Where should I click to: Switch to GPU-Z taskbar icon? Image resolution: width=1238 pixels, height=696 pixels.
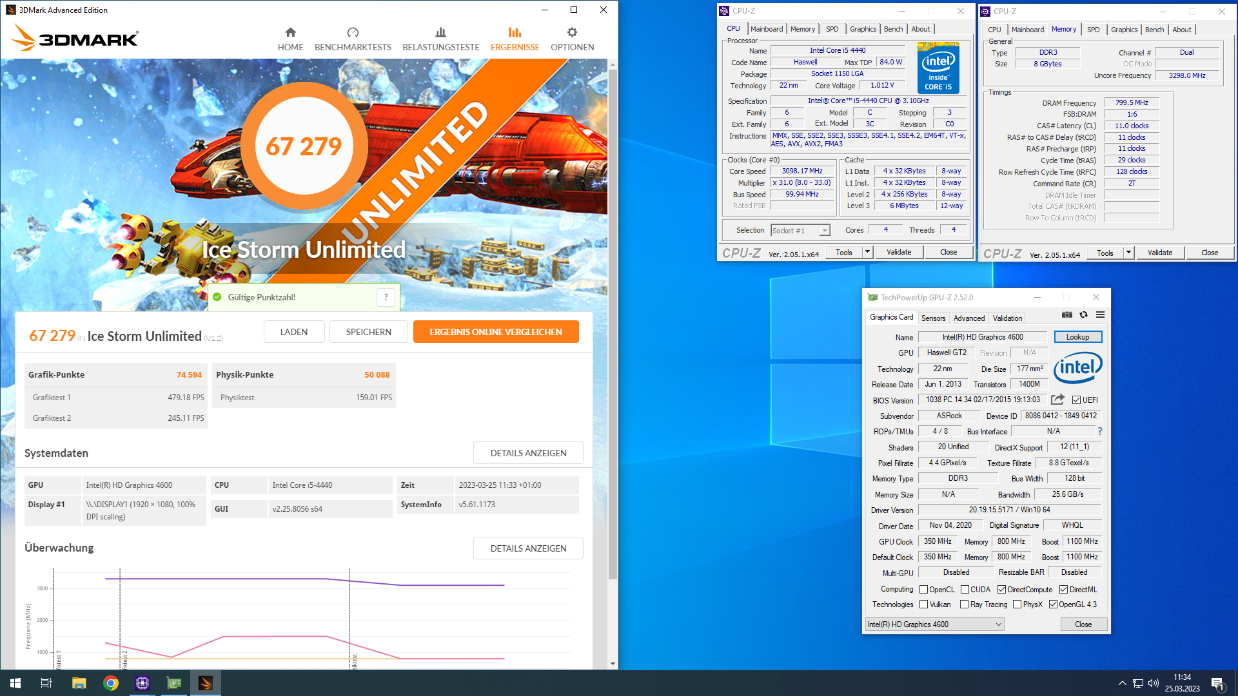coord(174,683)
